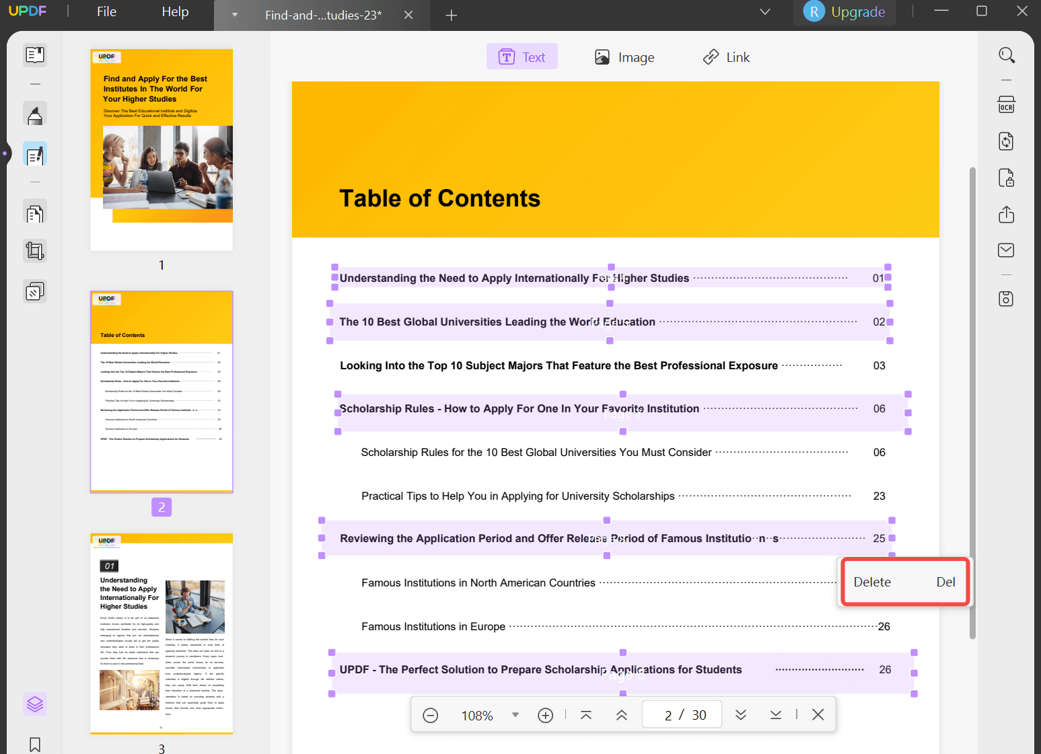
Task: Open the Comment annotation tool
Action: [x=35, y=114]
